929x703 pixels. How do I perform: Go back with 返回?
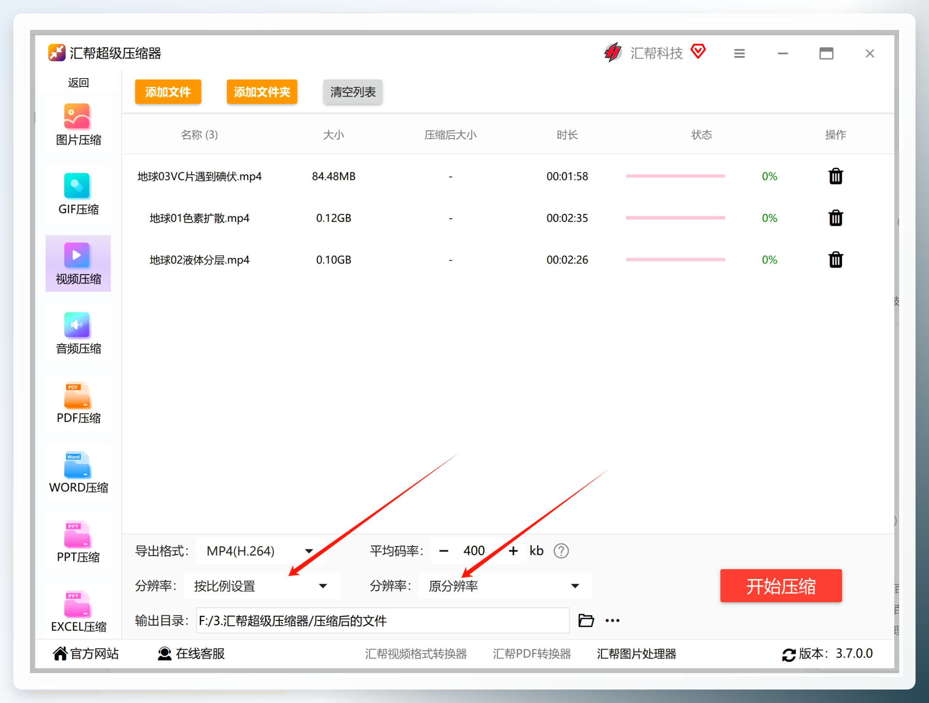click(78, 83)
